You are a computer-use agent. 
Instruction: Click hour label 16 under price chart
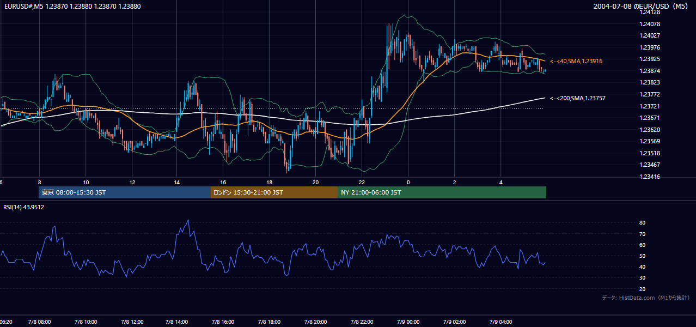click(223, 182)
